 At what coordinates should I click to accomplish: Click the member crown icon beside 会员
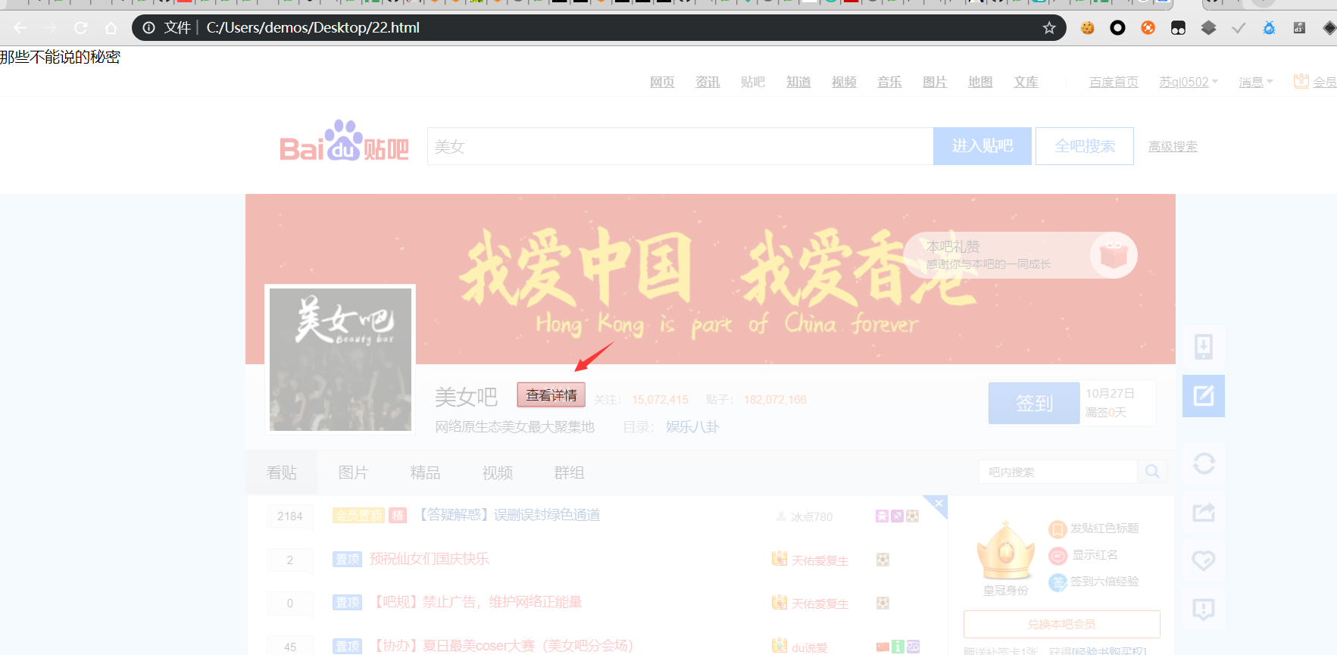tap(1301, 81)
